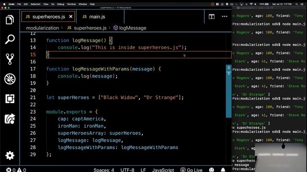Show warnings count in the status bar
307x172 pixels.
pos(22,170)
